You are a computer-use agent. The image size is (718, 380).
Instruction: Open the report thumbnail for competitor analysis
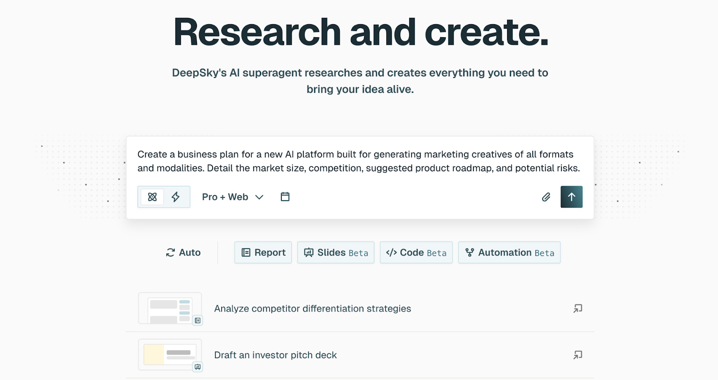click(x=170, y=308)
